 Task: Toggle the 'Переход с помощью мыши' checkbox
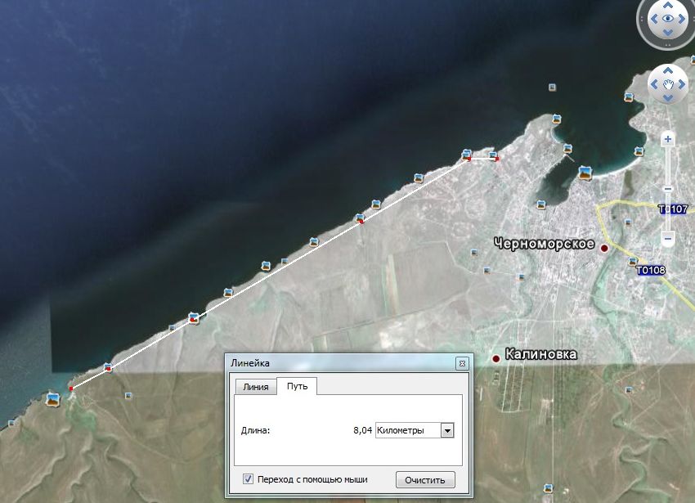248,479
